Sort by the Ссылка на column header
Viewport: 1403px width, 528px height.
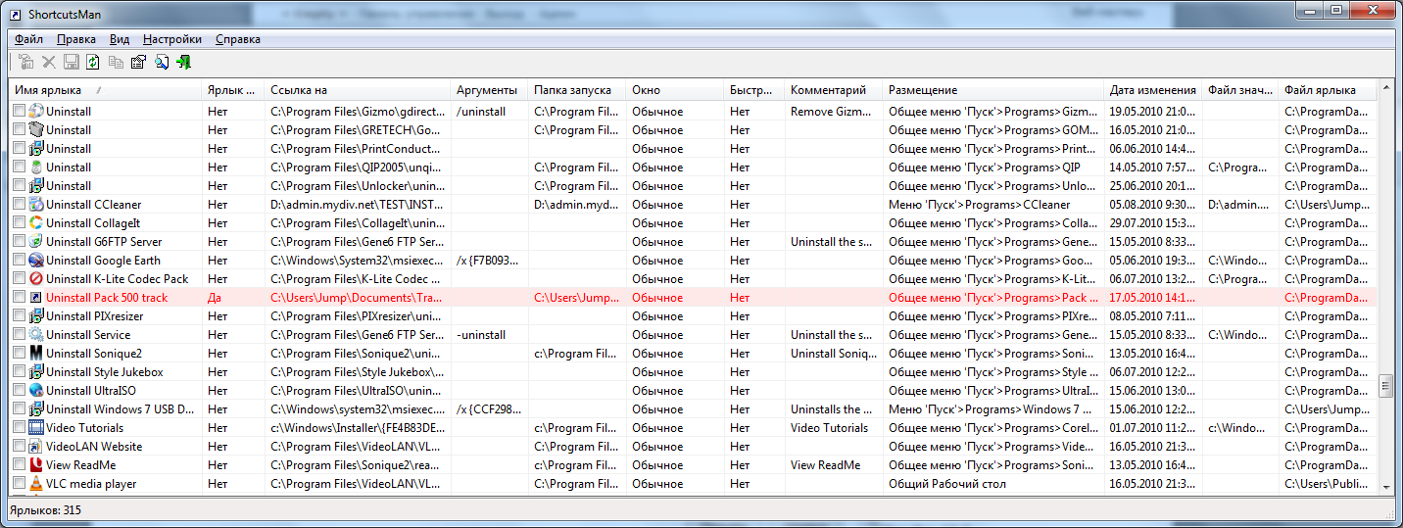point(358,90)
